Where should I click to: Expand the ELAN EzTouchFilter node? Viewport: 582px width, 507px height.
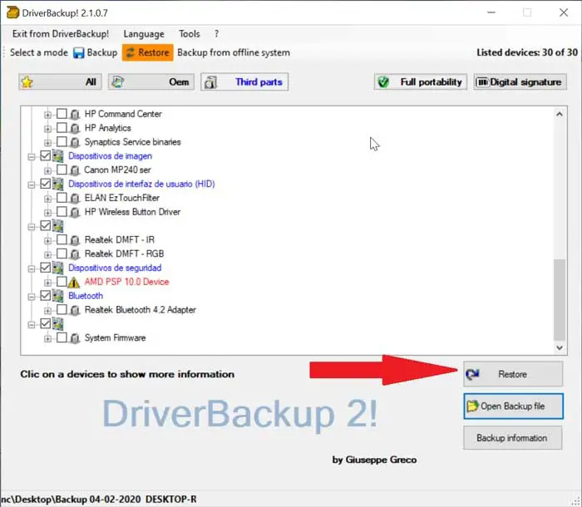coord(47,199)
